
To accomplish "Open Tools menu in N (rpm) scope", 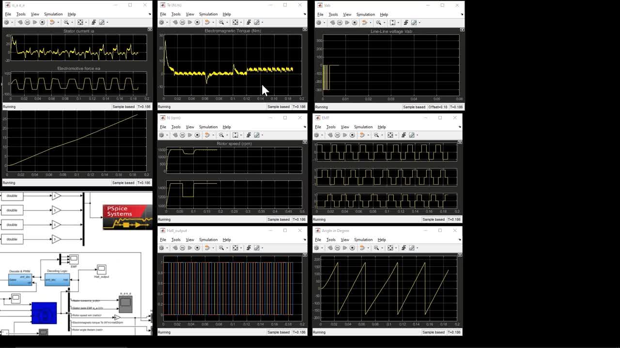I will tap(176, 127).
